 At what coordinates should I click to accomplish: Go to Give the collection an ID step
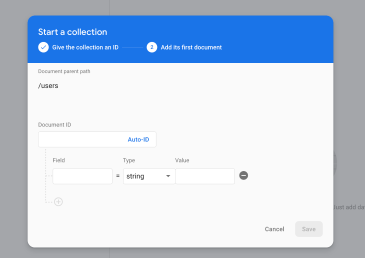[x=85, y=47]
